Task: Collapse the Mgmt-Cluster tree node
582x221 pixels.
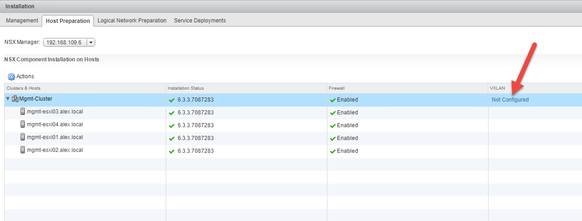Action: click(x=8, y=99)
